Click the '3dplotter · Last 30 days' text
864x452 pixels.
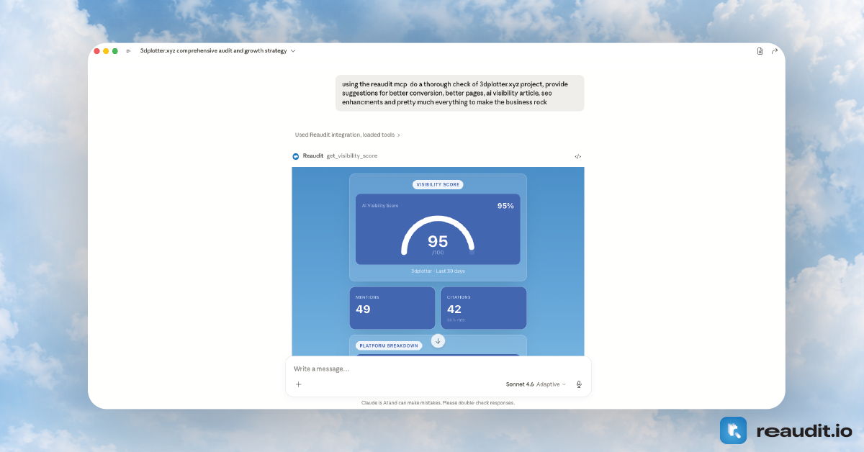pos(438,271)
